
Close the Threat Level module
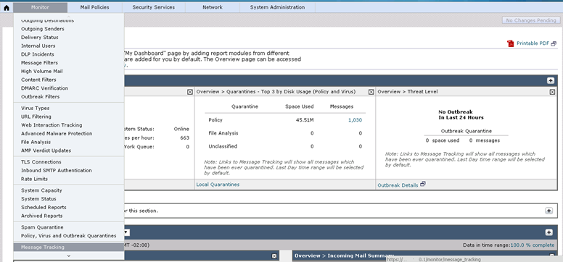(553, 92)
